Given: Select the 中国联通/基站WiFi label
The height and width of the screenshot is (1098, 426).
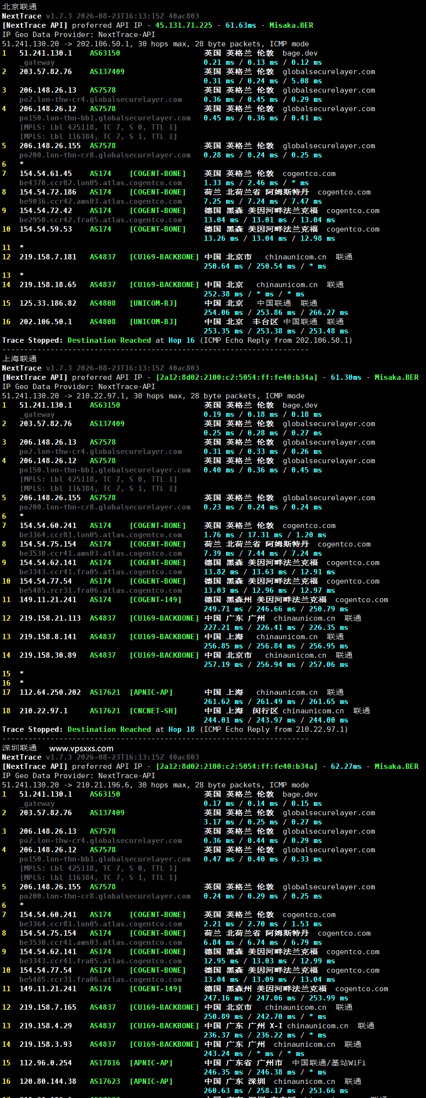Looking at the screenshot, I should [x=329, y=1063].
